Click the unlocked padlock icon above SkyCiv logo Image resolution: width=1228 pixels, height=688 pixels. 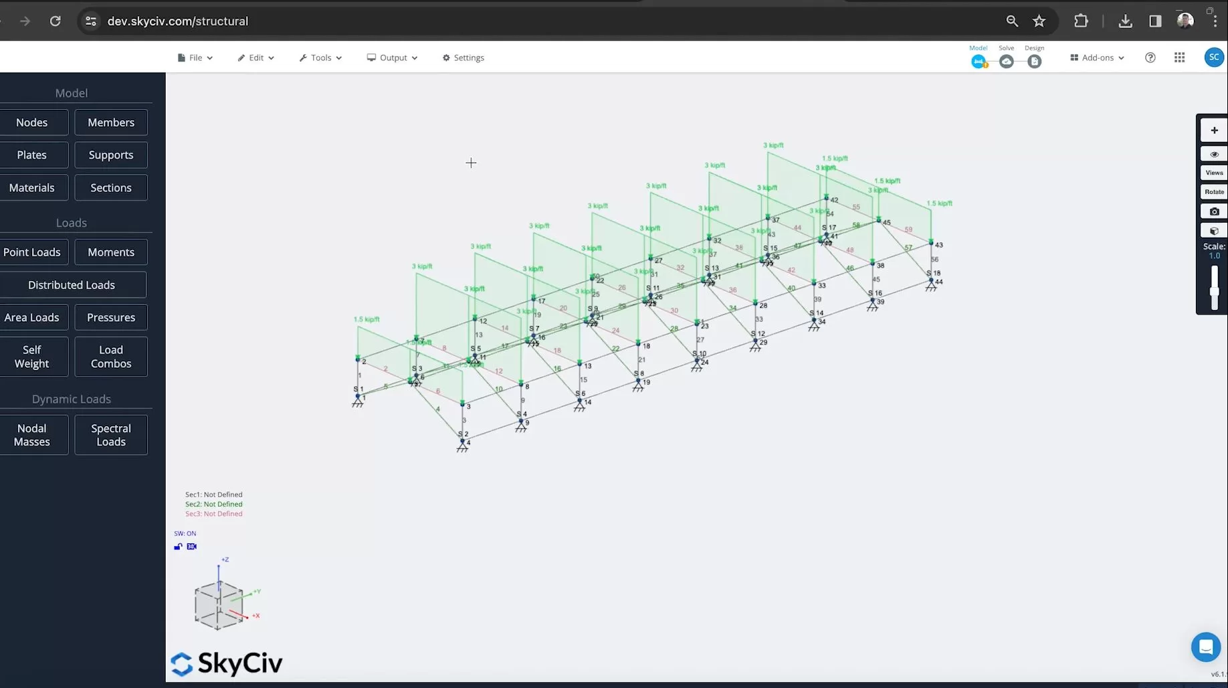click(x=177, y=546)
